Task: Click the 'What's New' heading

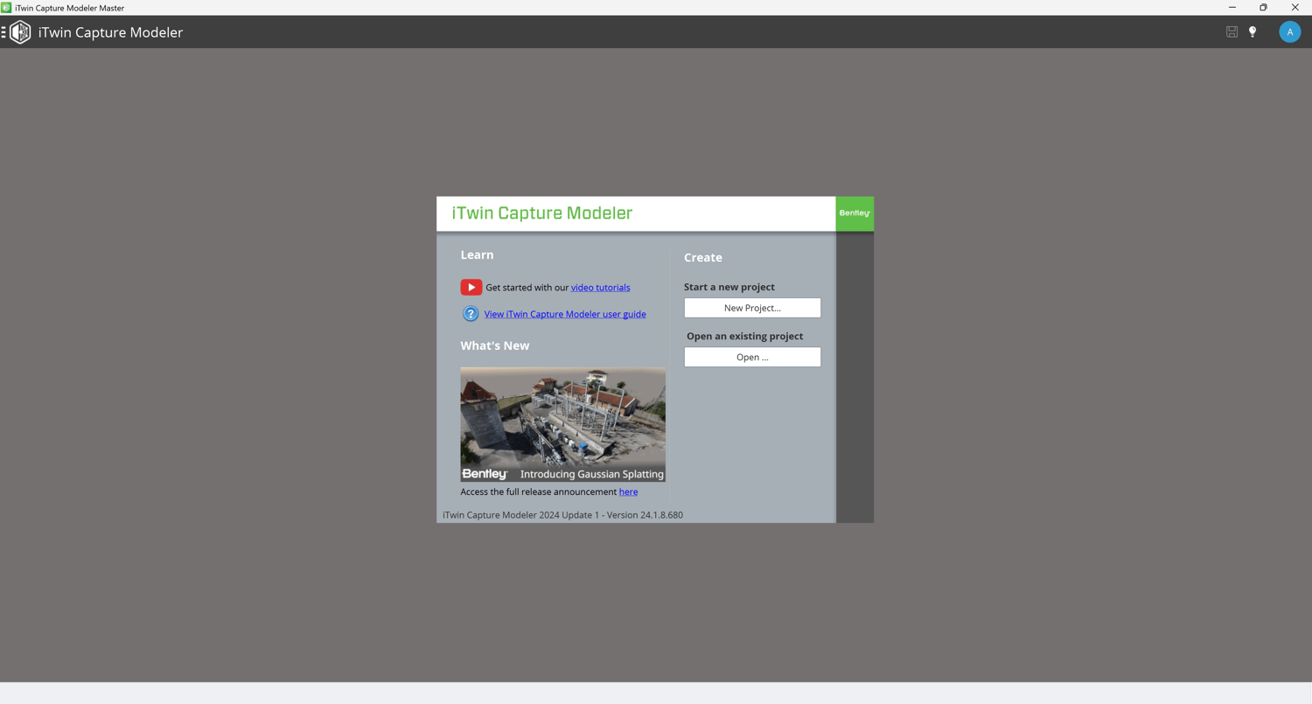Action: (495, 345)
